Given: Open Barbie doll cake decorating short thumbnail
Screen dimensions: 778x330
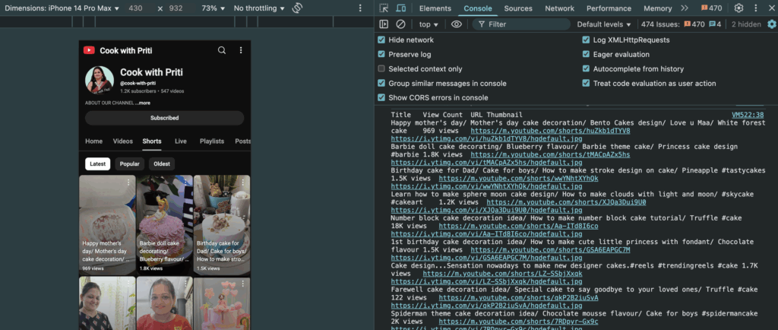Looking at the screenshot, I should (165, 224).
